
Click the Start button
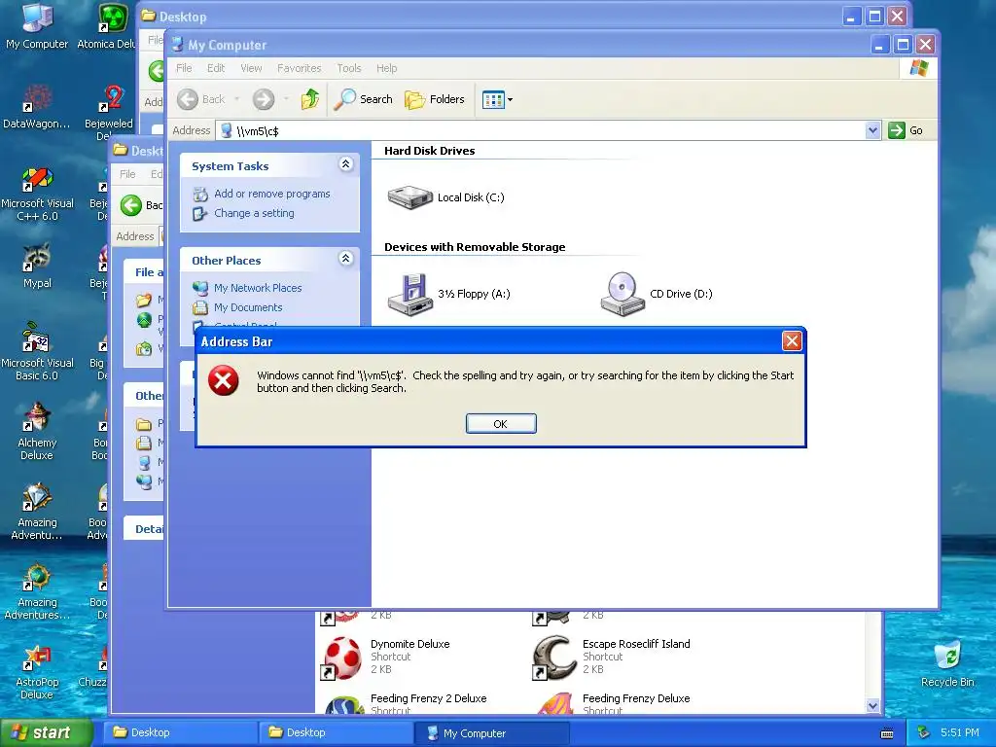click(47, 732)
